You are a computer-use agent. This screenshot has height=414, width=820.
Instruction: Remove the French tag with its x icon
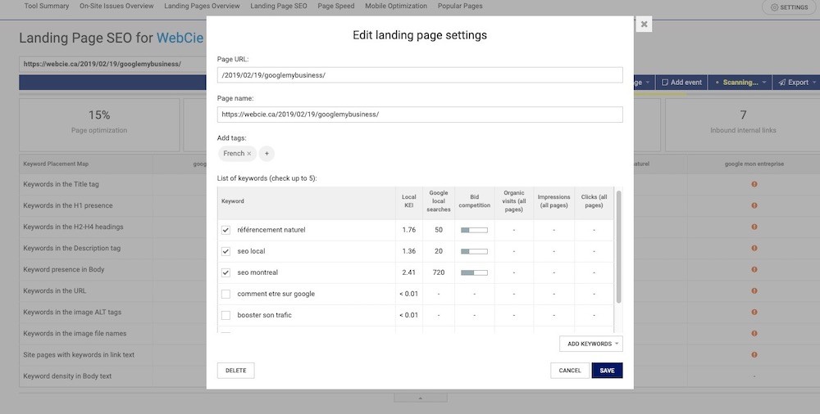coord(249,154)
